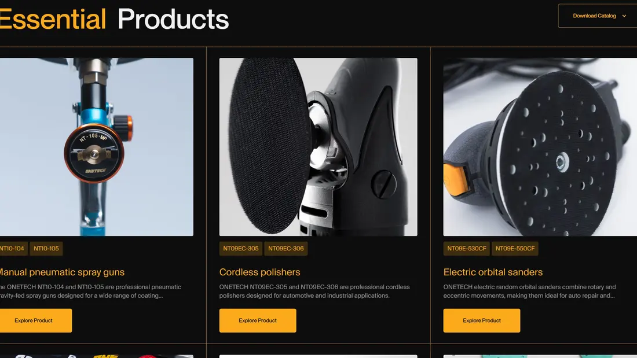Open the spray gun product image
Image resolution: width=637 pixels, height=358 pixels.
[x=97, y=147]
